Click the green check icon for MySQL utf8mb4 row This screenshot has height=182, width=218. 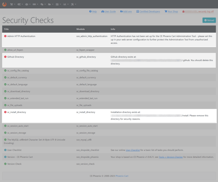click(x=5, y=140)
